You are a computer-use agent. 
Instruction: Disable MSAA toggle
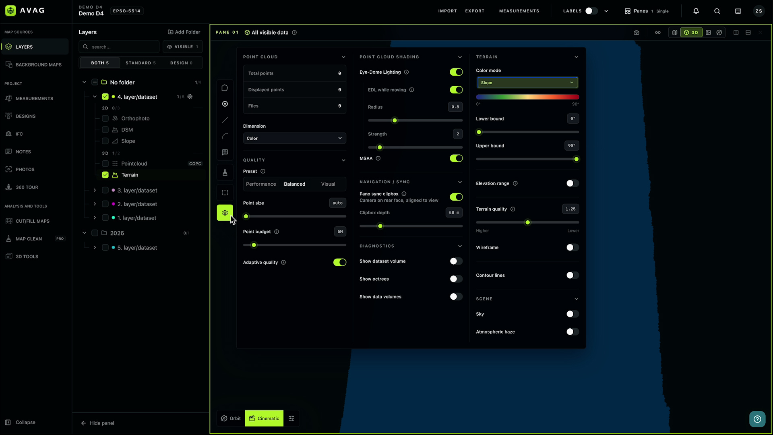click(x=456, y=158)
